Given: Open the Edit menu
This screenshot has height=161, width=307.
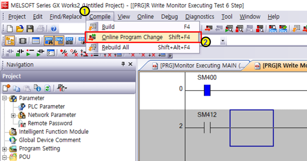Looking at the screenshot, I should coord(38,17).
